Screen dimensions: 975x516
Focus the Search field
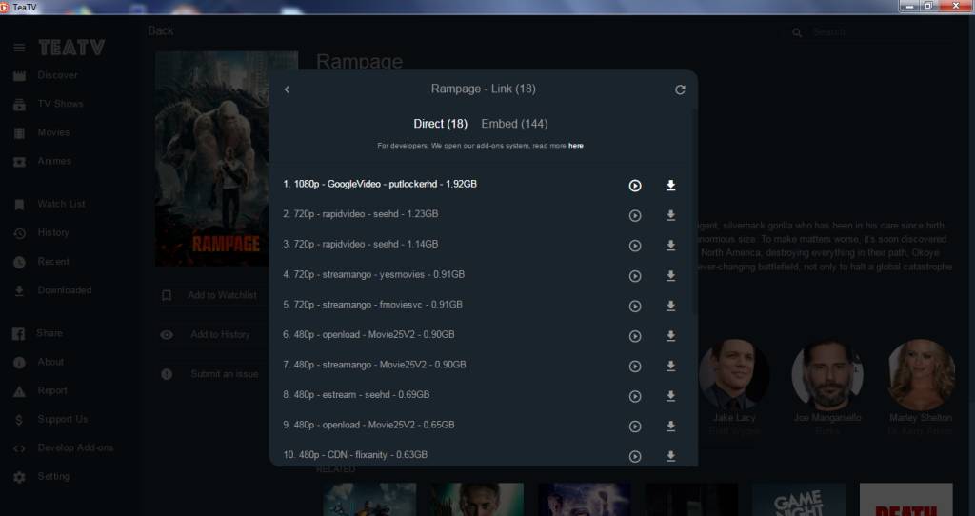[x=880, y=31]
